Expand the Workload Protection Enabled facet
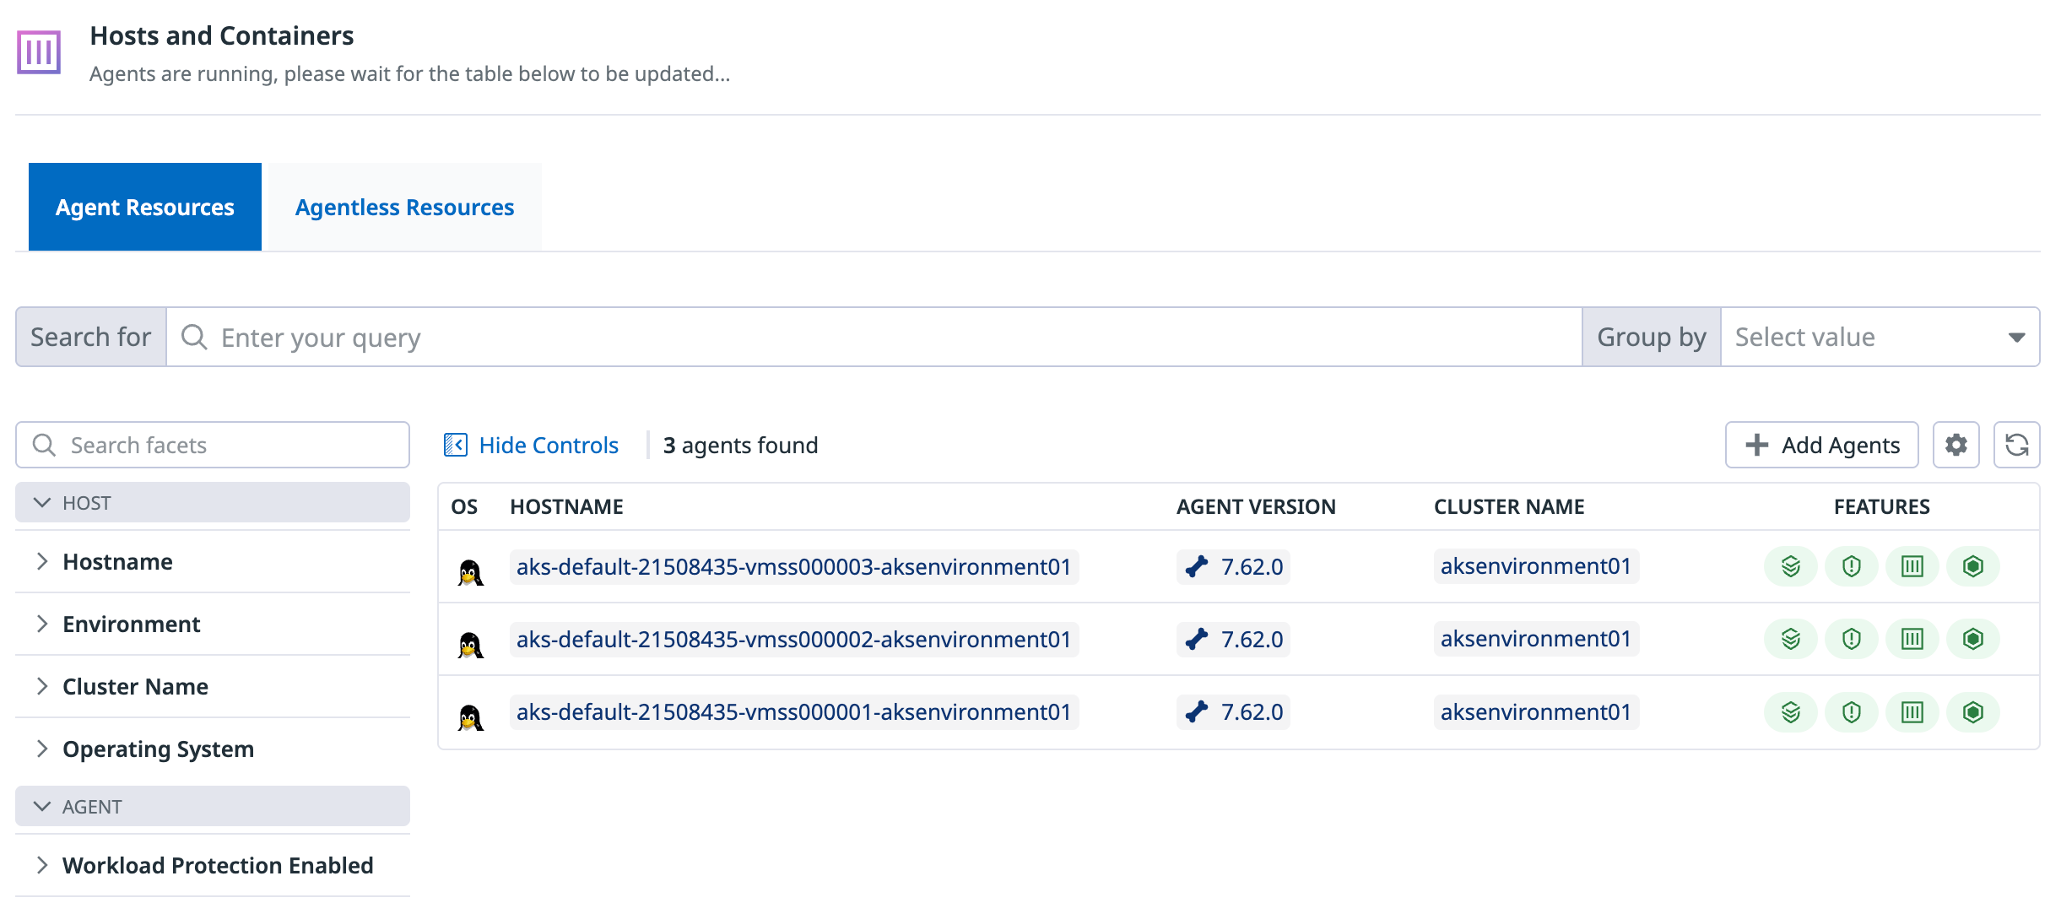Image resolution: width=2061 pixels, height=903 pixels. (218, 865)
